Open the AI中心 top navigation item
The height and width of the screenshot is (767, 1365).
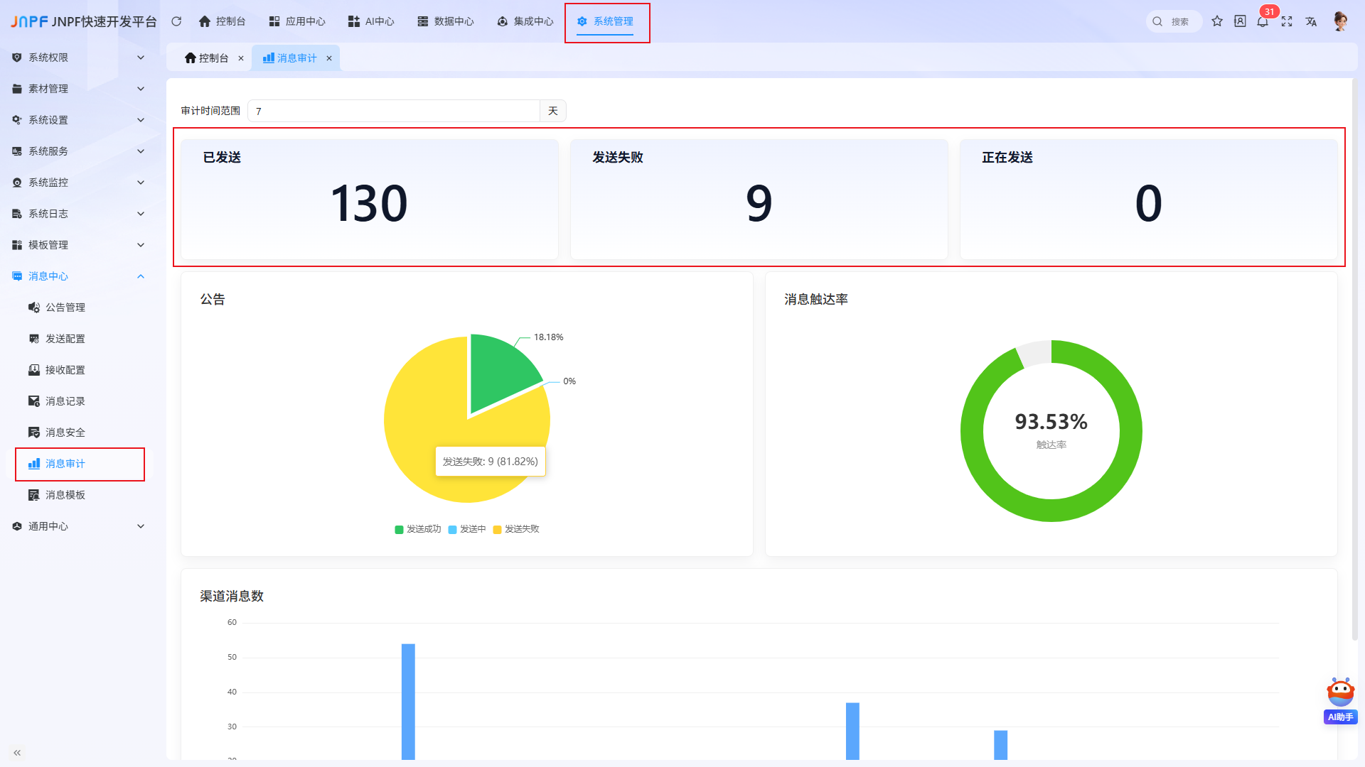click(371, 21)
